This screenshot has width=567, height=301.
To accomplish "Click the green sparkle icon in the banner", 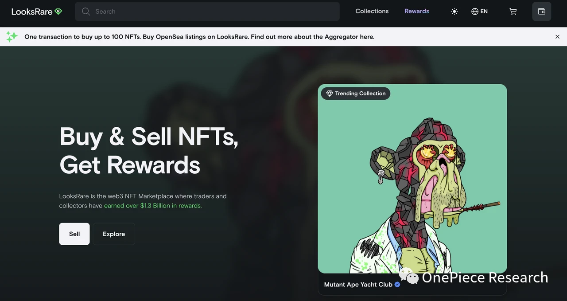I will point(12,37).
